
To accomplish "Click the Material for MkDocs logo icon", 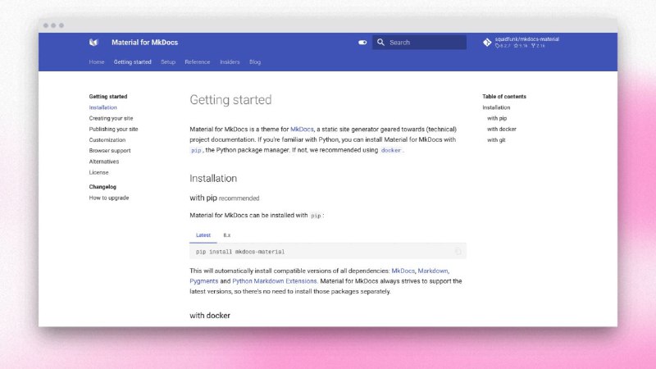I will click(93, 43).
